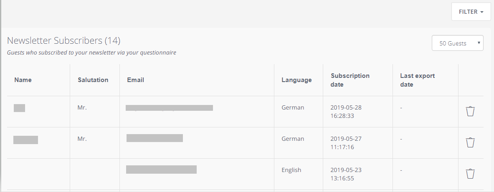The width and height of the screenshot is (494, 192).
Task: Click the FILTER button caret arrow
Action: 482,12
